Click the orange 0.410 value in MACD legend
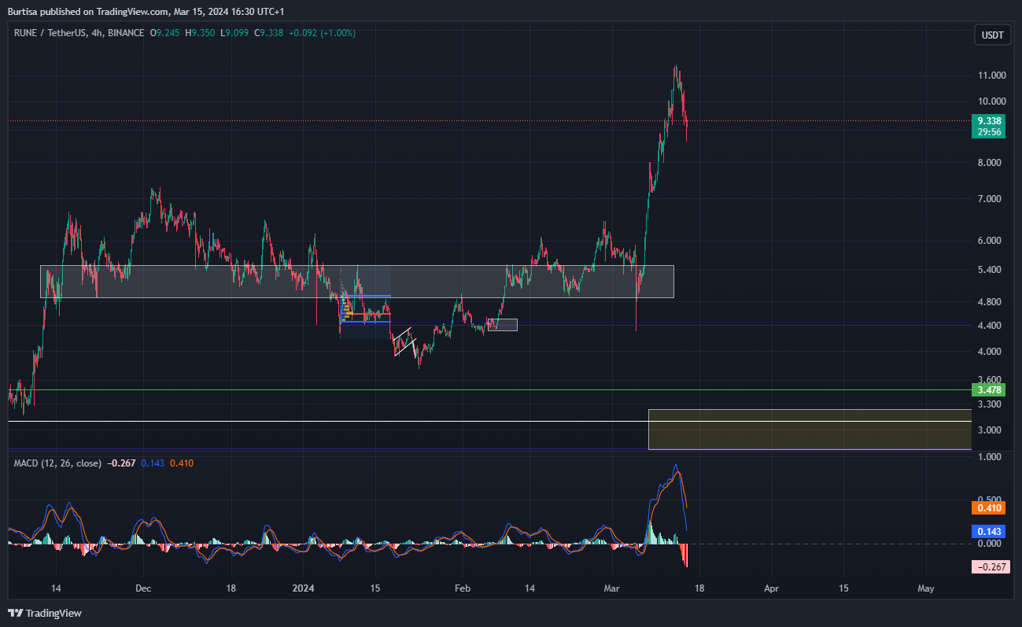Image resolution: width=1022 pixels, height=627 pixels. point(182,463)
